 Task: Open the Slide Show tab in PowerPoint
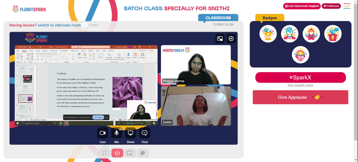tap(74, 51)
